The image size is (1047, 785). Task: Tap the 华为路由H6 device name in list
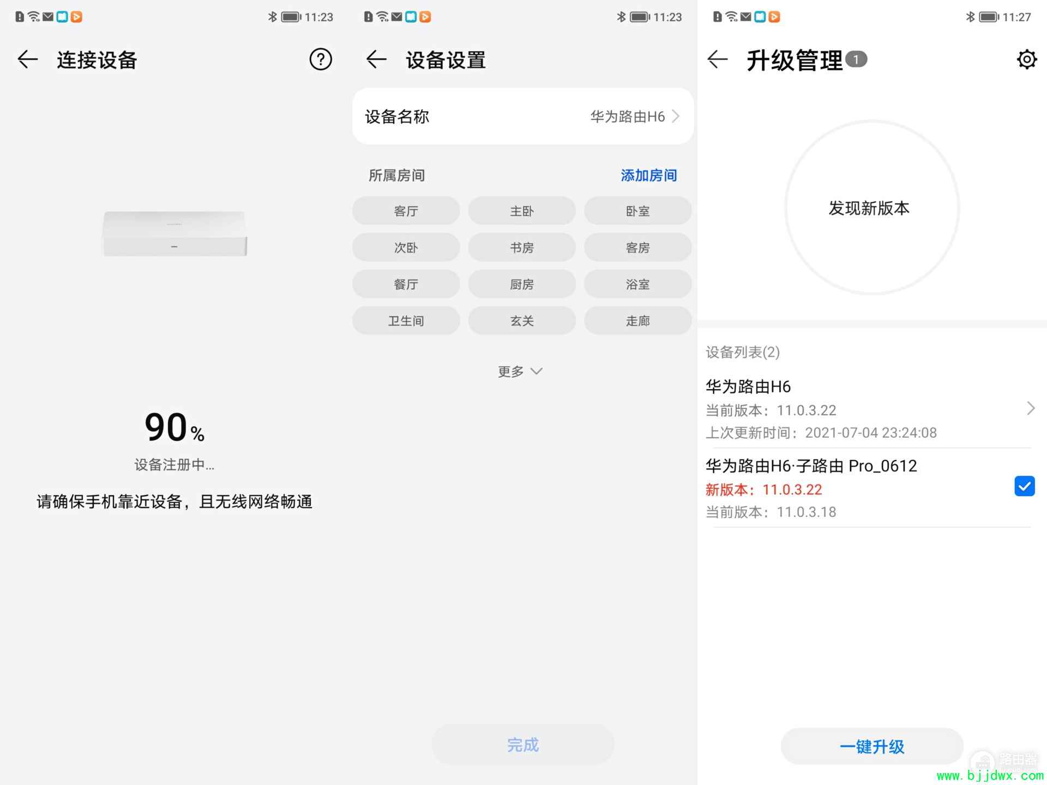tap(748, 387)
